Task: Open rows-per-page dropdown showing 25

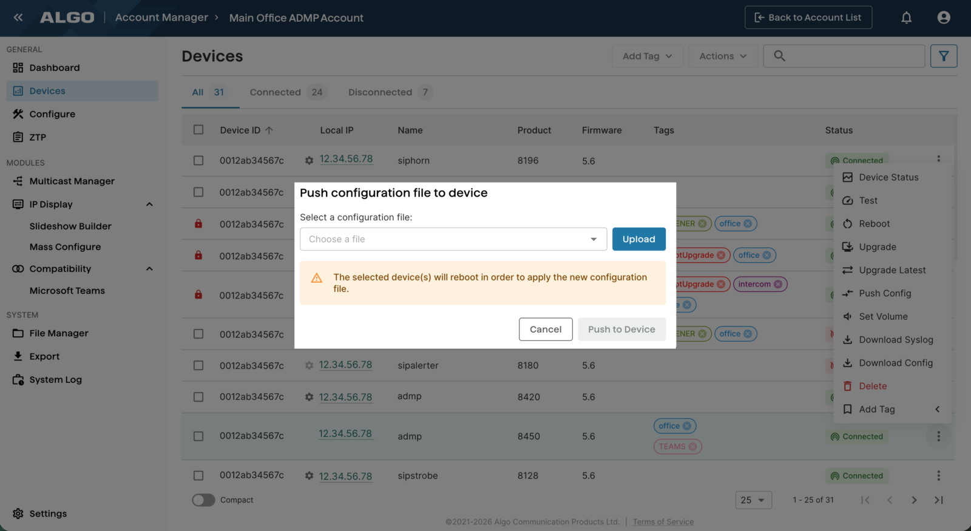Action: [x=753, y=500]
